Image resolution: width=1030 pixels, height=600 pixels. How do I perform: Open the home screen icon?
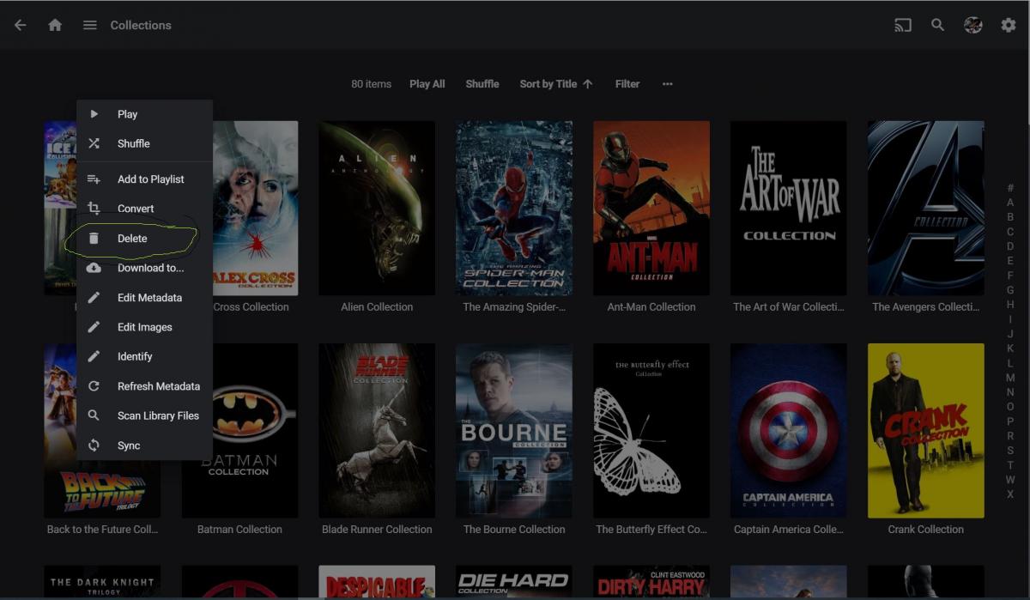click(55, 25)
